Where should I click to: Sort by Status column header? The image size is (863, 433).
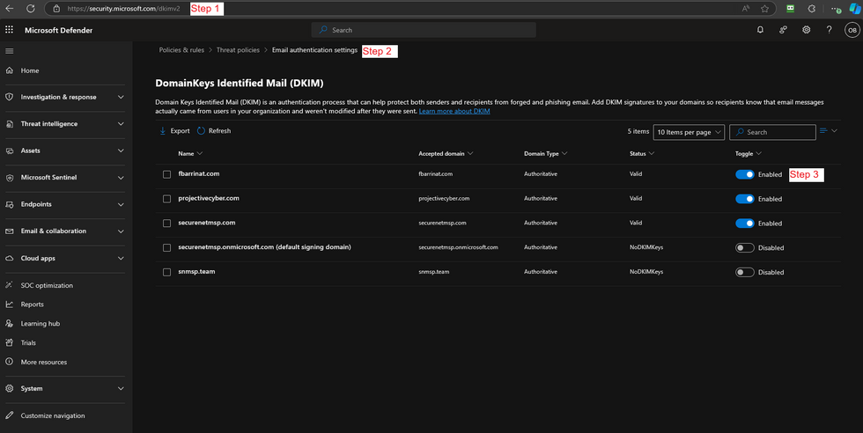(642, 153)
